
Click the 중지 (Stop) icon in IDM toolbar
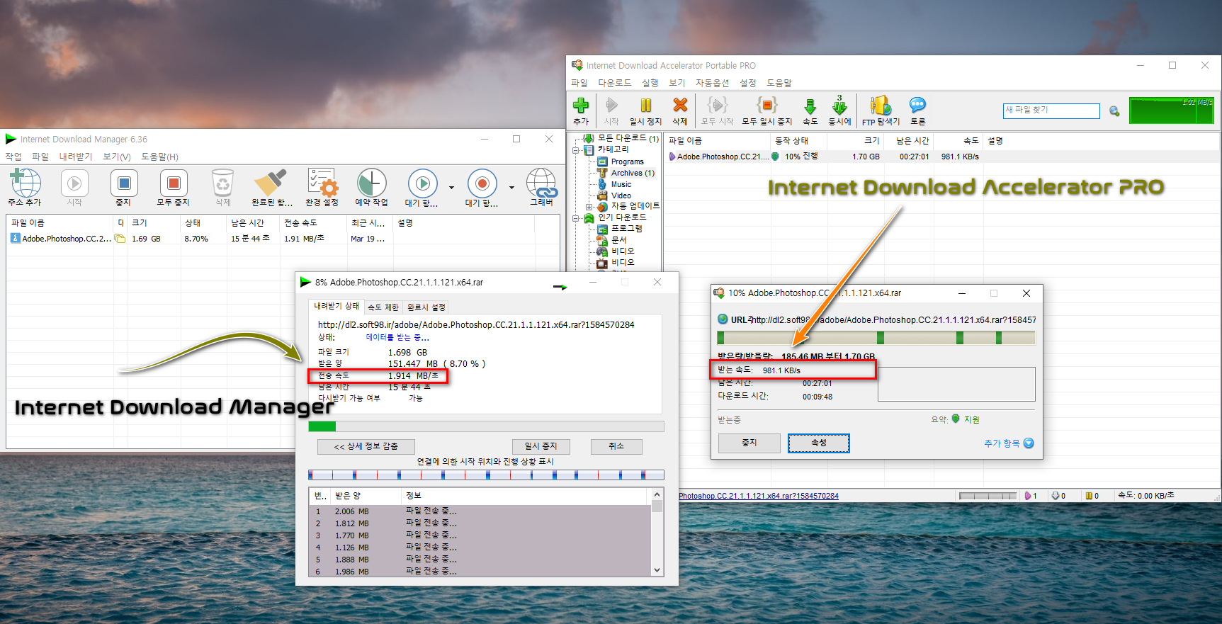[124, 183]
